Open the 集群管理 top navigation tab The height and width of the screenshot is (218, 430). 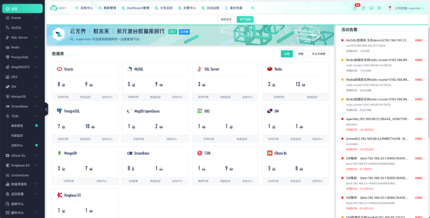click(x=107, y=8)
